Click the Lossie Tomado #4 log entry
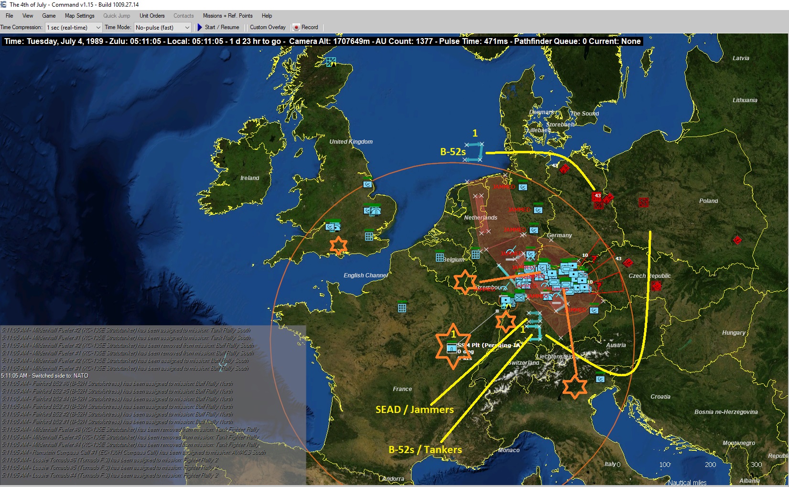The image size is (789, 487). coord(109,475)
